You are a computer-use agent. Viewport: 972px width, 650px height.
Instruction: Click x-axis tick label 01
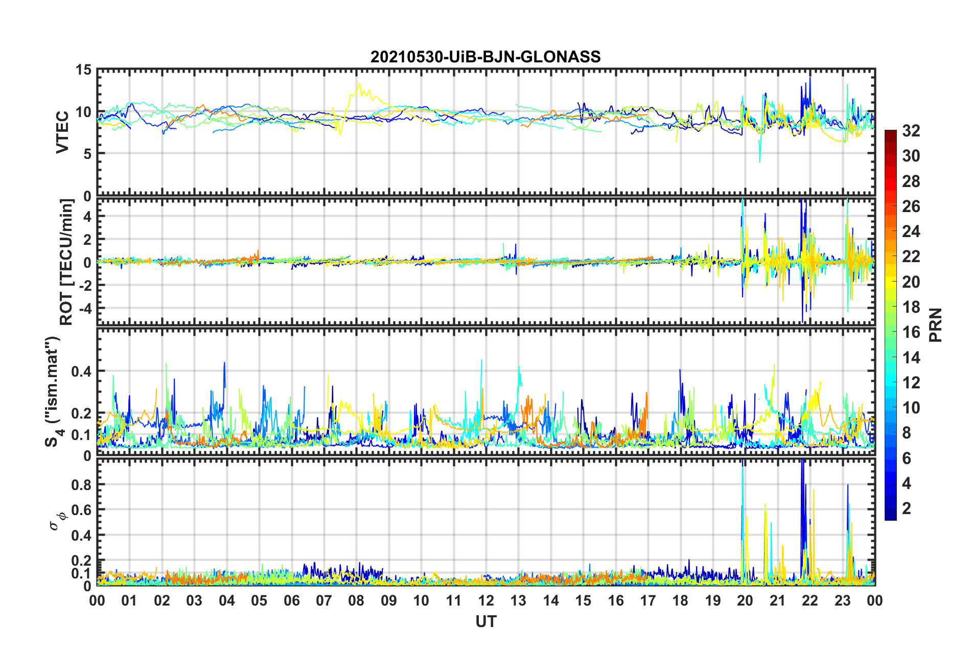click(x=129, y=600)
